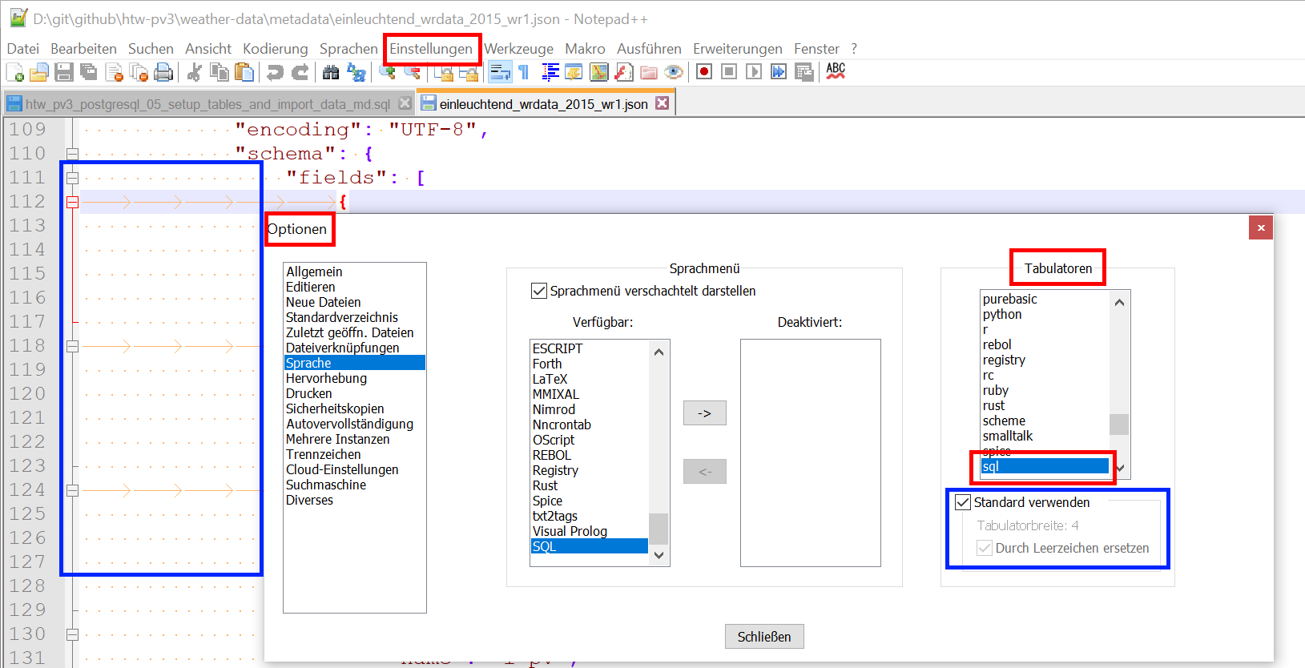Click the Close file toolbar icon
This screenshot has width=1305, height=668.
pos(114,73)
